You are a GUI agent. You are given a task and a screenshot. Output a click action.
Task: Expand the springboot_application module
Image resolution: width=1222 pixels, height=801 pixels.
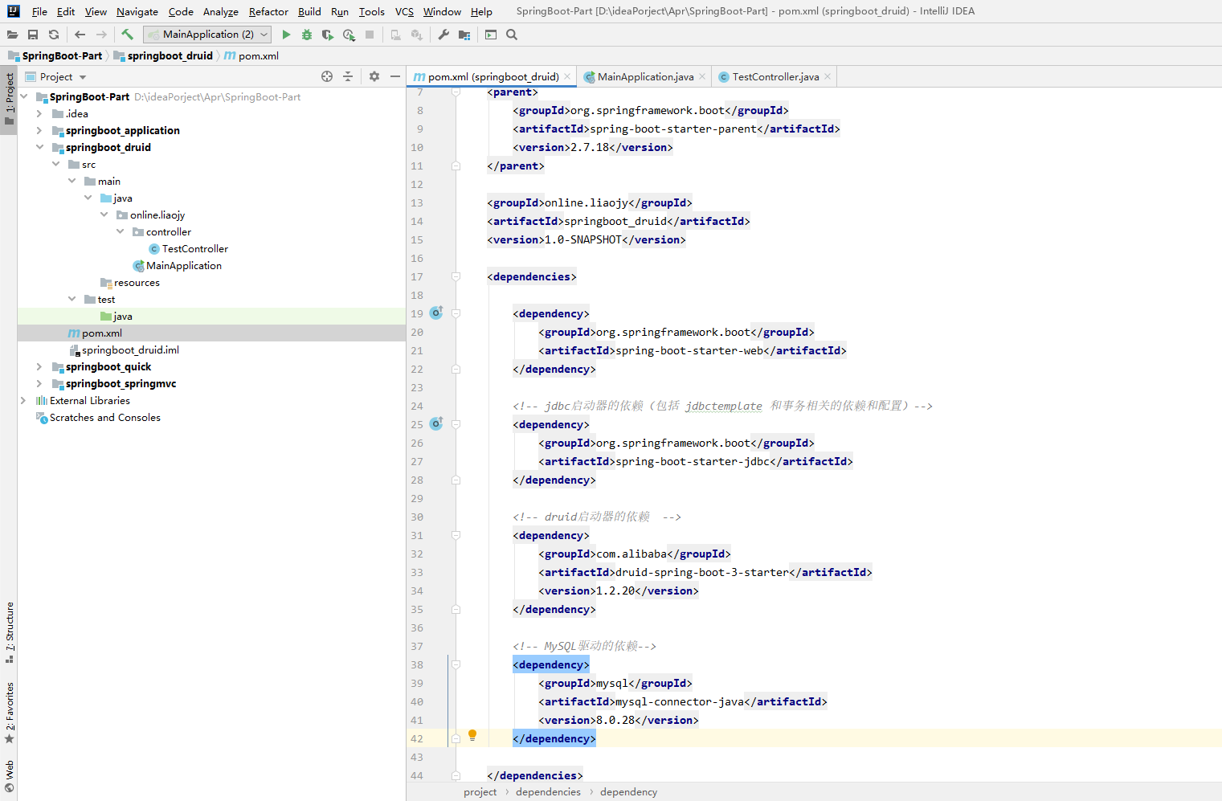(x=39, y=130)
